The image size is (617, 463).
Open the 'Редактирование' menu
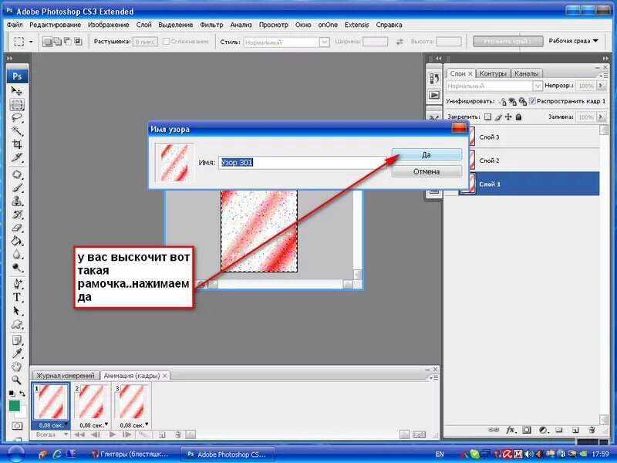coord(55,25)
